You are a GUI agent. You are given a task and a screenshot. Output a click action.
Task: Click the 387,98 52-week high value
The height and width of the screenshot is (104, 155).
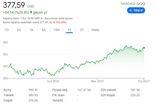(x=135, y=90)
